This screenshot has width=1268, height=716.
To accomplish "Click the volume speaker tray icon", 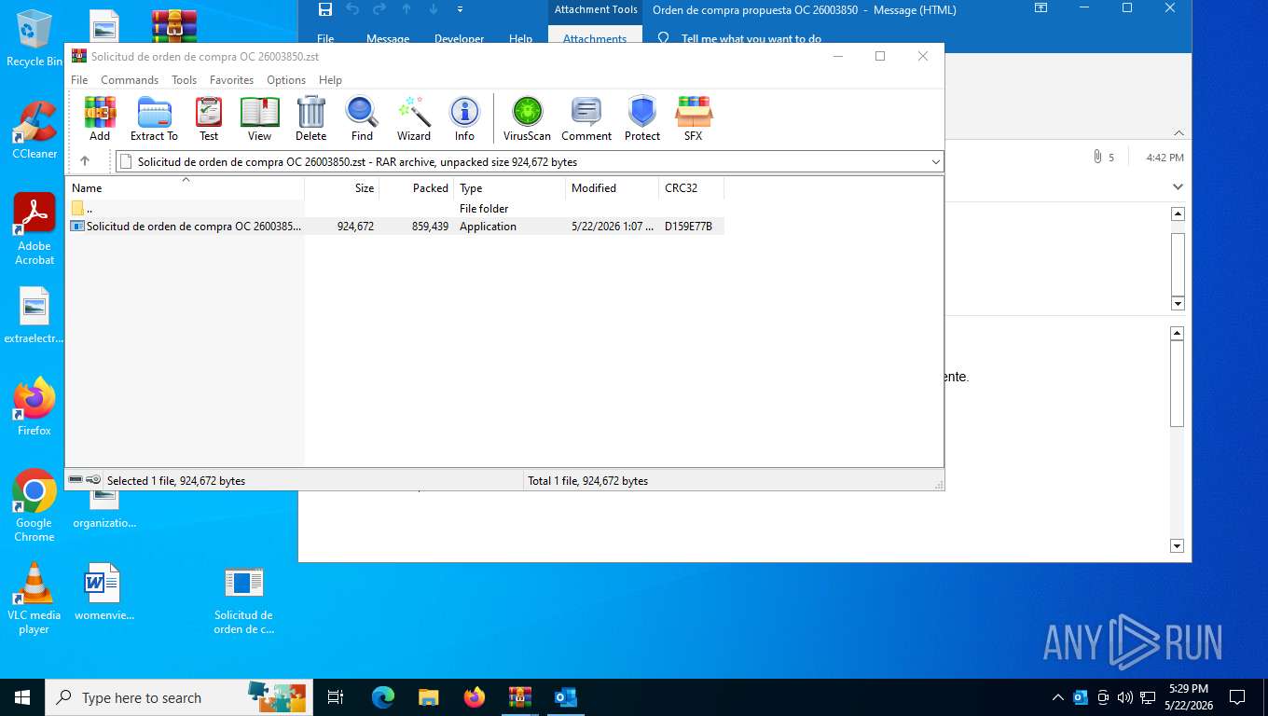I will coord(1124,697).
